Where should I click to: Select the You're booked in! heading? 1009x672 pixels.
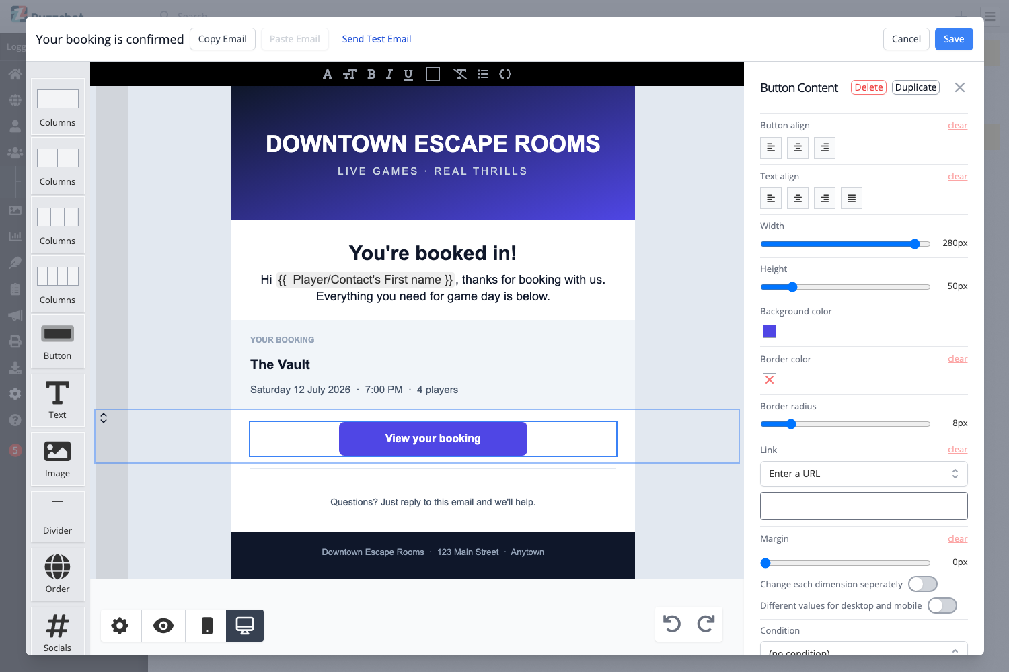[x=433, y=253]
